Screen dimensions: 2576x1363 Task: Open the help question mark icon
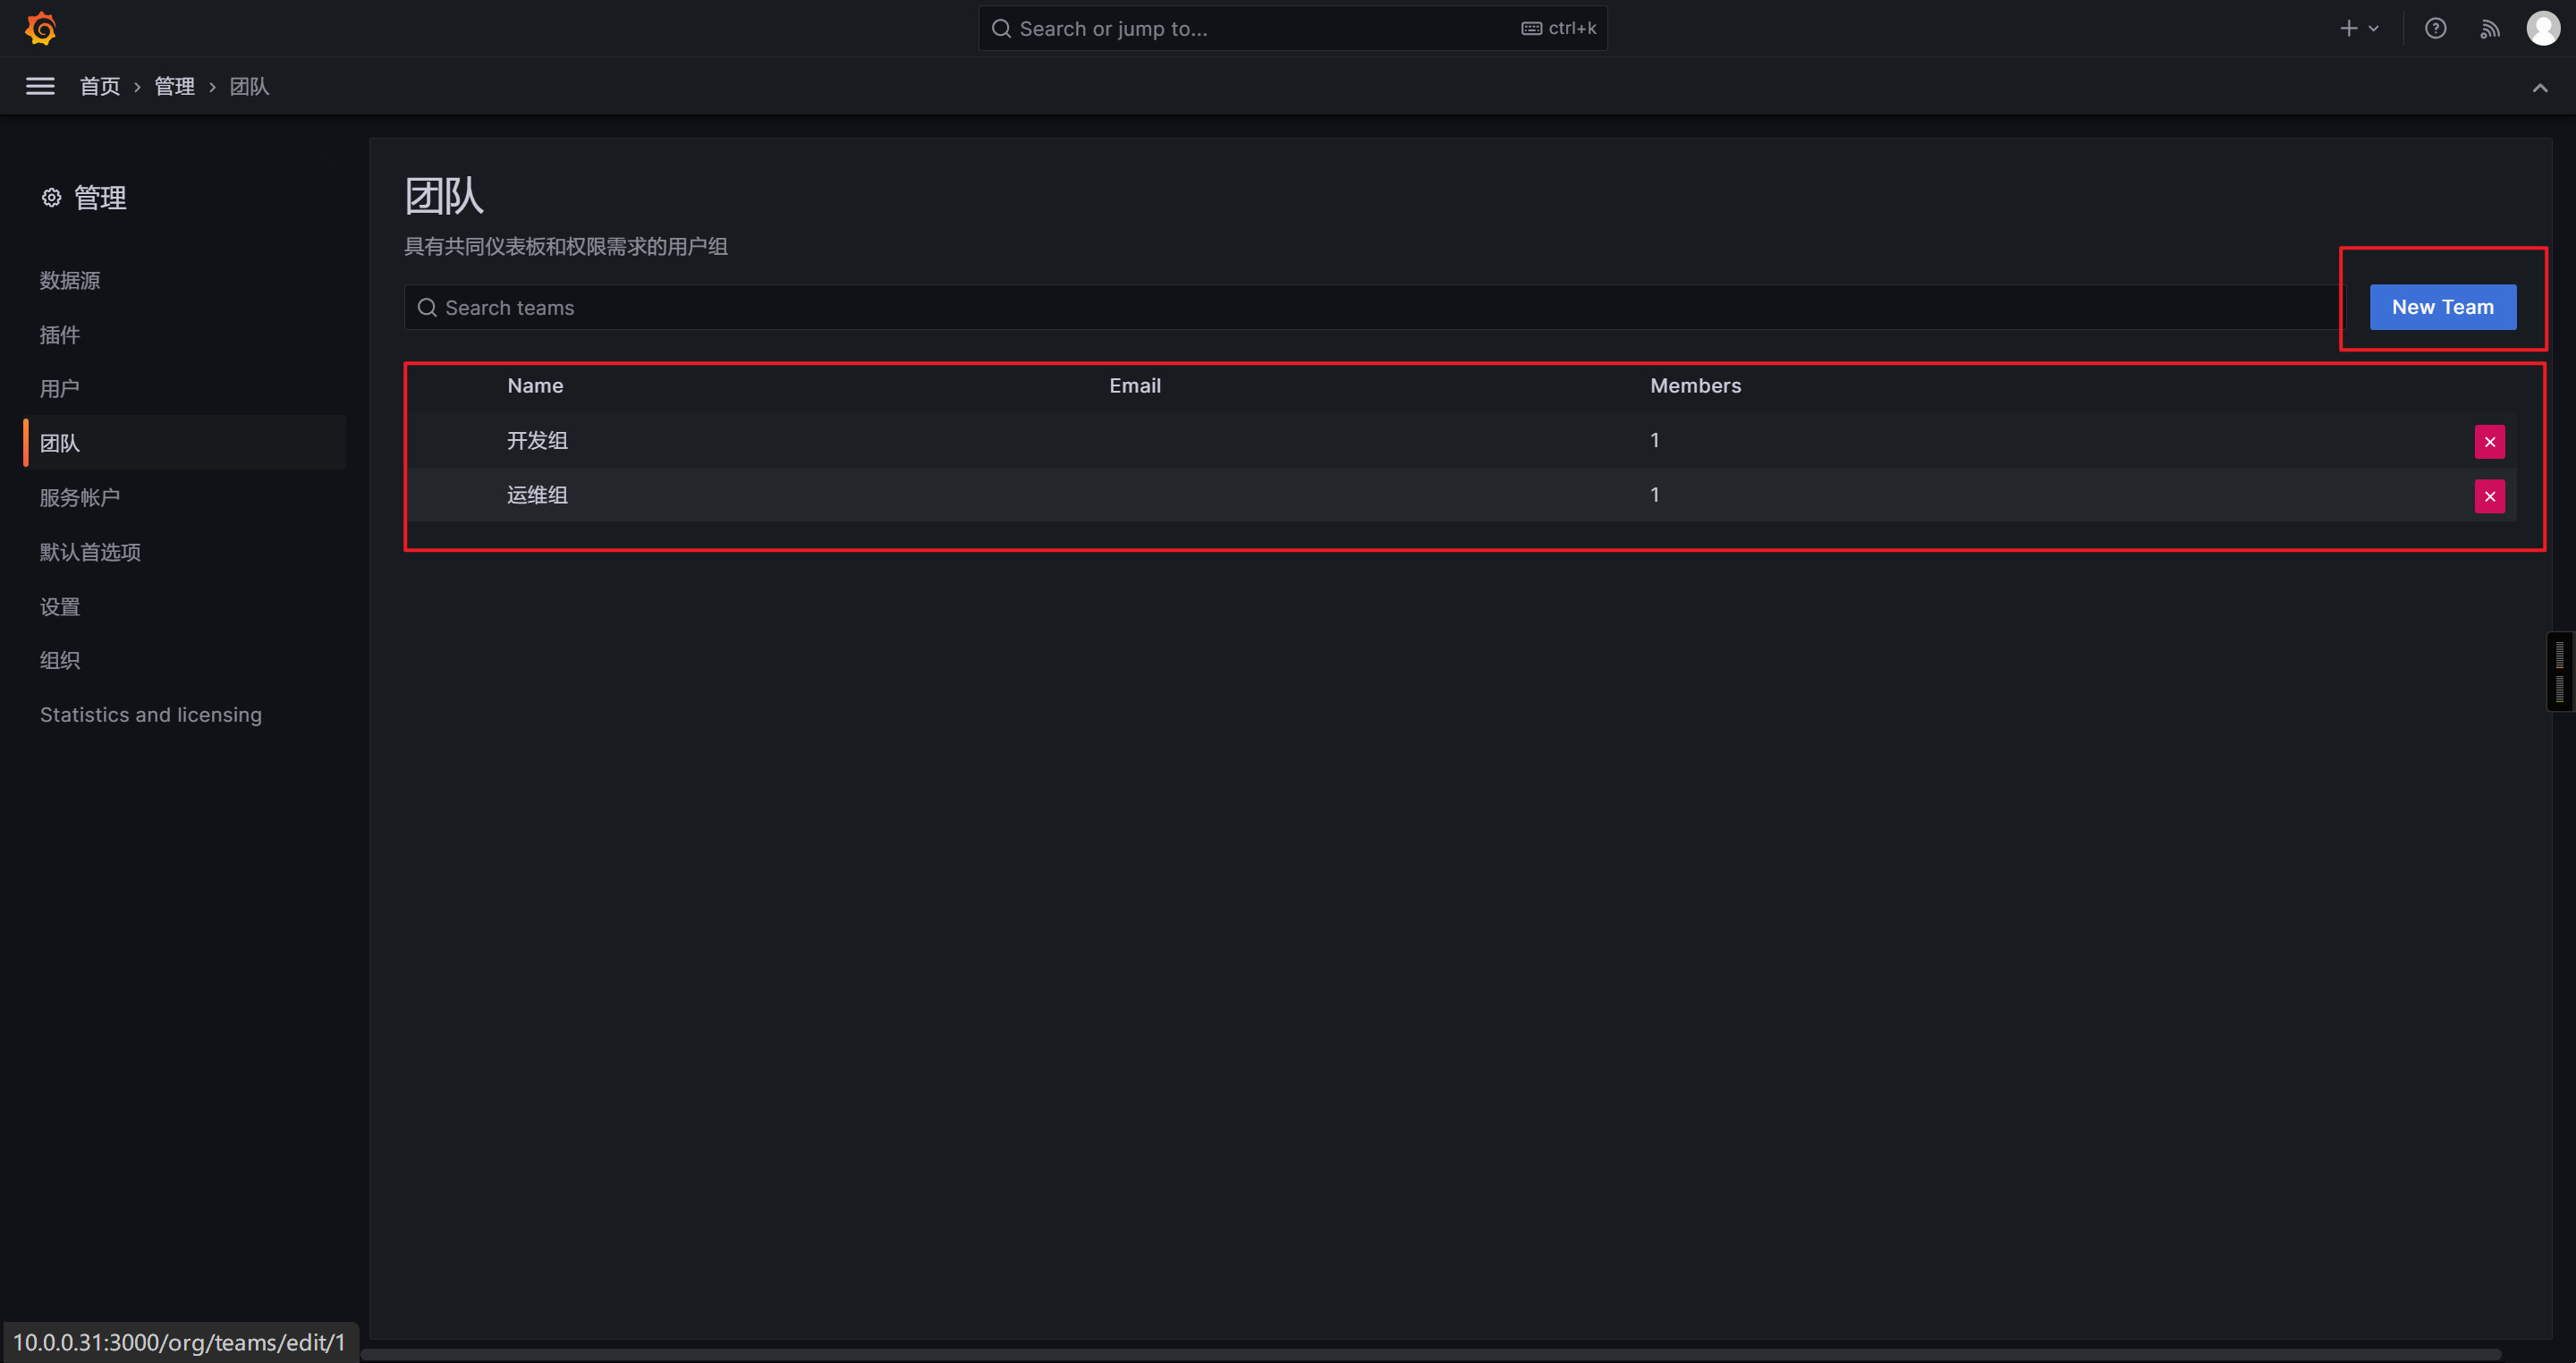click(2435, 28)
